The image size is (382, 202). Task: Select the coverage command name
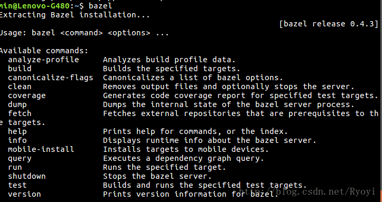(26, 96)
